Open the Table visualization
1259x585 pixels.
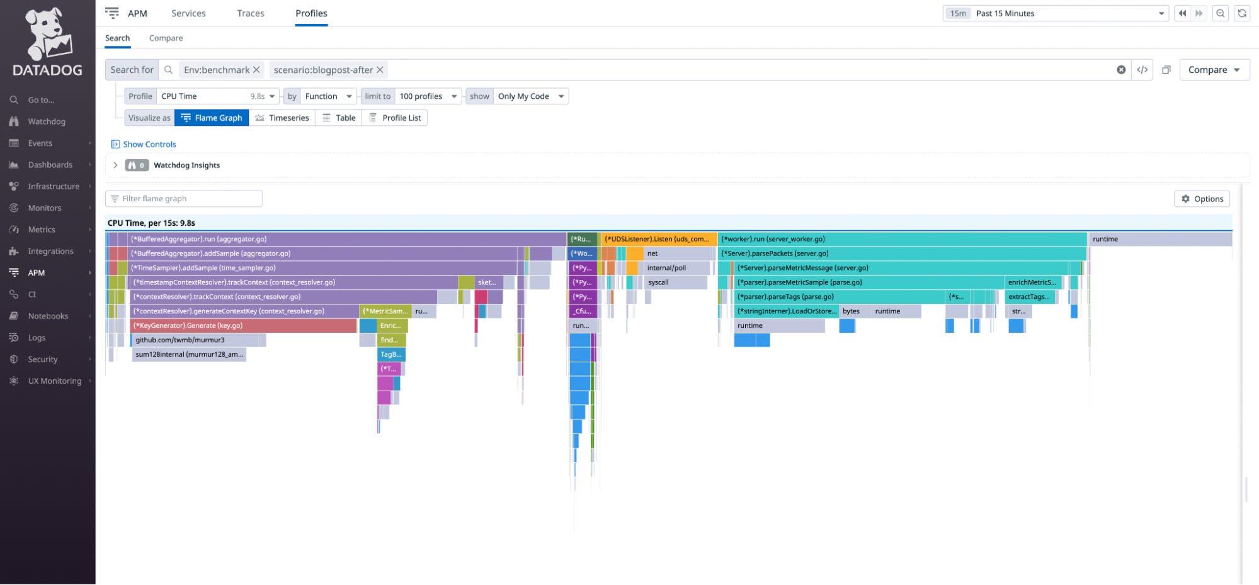(339, 118)
